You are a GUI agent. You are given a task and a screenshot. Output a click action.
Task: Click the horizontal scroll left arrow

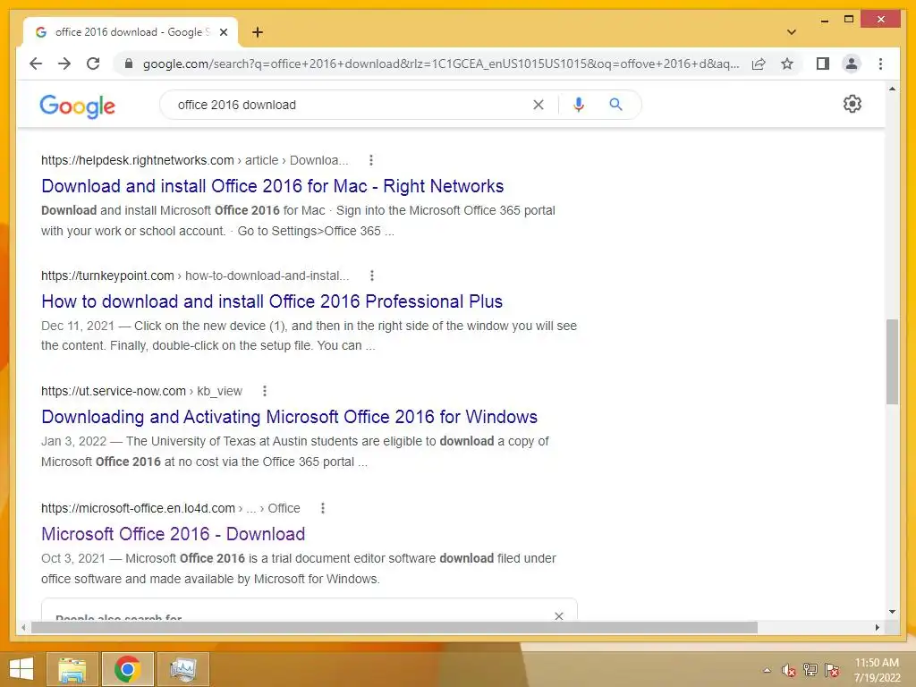(23, 627)
